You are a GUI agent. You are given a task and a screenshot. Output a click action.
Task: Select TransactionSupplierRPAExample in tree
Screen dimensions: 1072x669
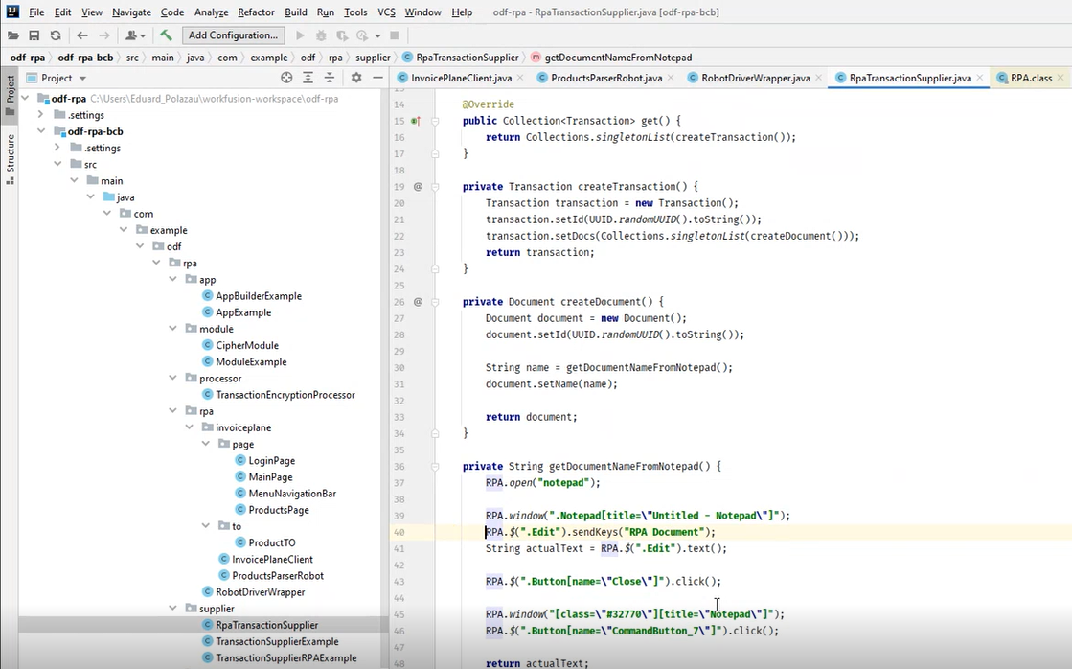click(285, 658)
